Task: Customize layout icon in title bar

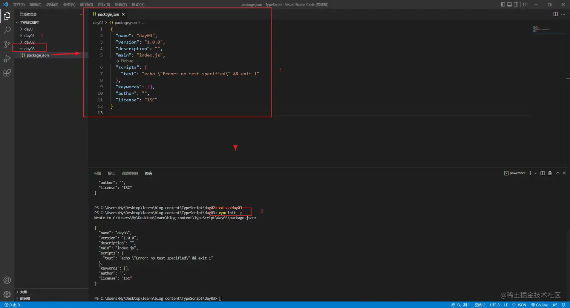Action: click(x=525, y=5)
